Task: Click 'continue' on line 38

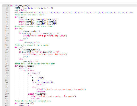Action: pos(41,92)
